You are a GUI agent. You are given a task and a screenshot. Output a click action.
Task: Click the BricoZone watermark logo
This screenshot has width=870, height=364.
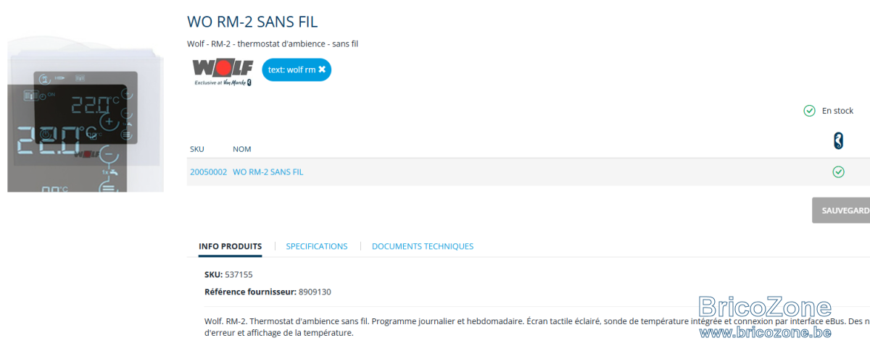coord(765,308)
